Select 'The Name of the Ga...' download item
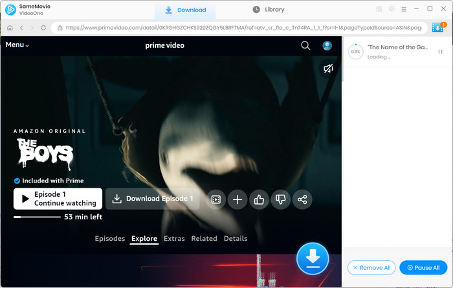 pyautogui.click(x=397, y=52)
